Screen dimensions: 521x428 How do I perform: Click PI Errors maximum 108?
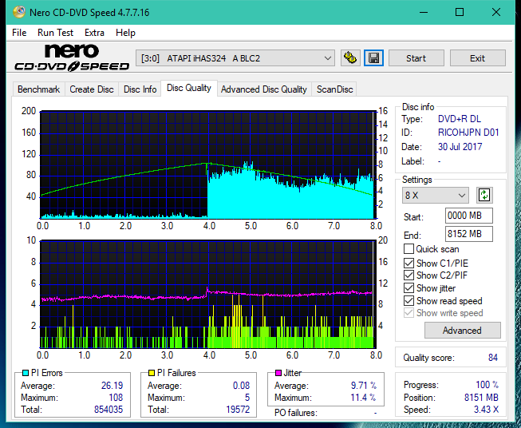(116, 398)
